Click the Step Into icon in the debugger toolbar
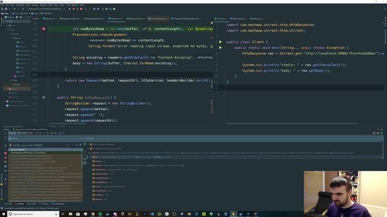Viewport: 387px width, 217px height. click(41, 133)
